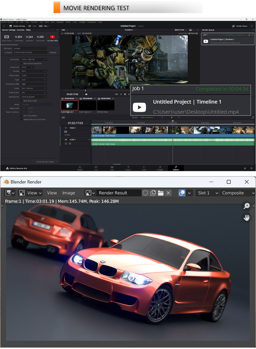This screenshot has width=256, height=349.
Task: Click the new image copy icon in Blender
Action: pos(153,193)
